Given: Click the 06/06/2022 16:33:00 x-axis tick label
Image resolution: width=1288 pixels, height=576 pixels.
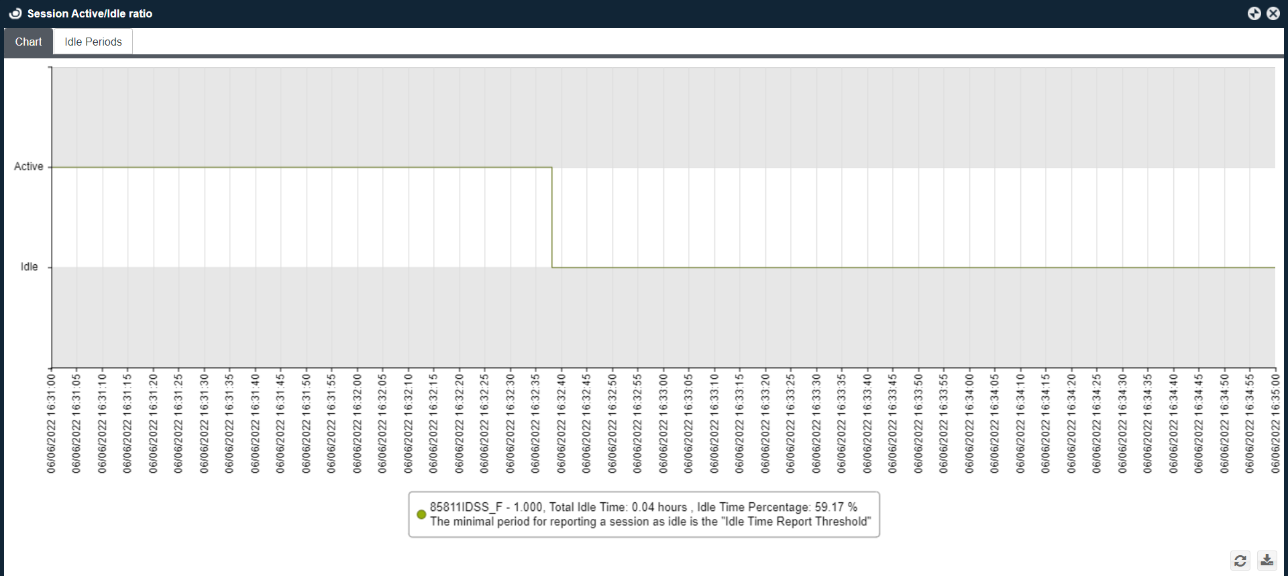Looking at the screenshot, I should pyautogui.click(x=663, y=424).
